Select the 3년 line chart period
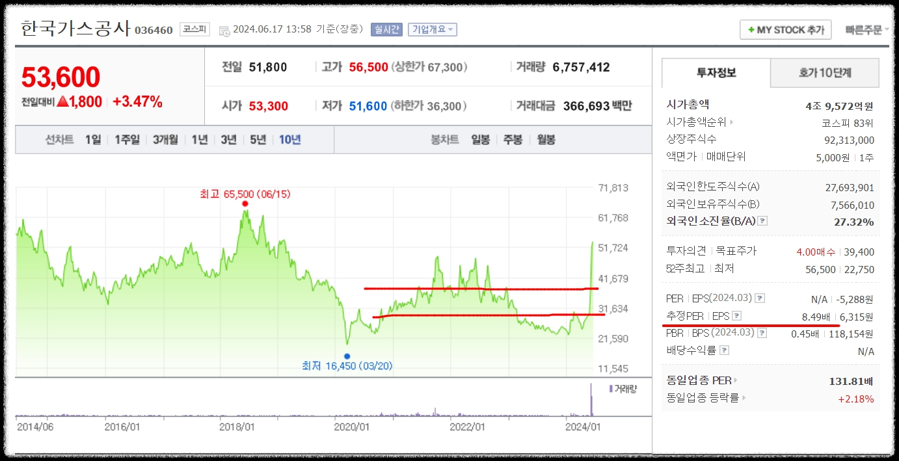Image resolution: width=899 pixels, height=461 pixels. (228, 140)
